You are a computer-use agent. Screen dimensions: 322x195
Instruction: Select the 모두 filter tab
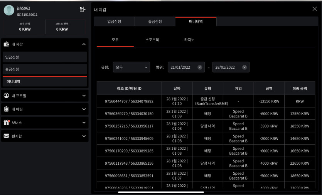pos(115,40)
